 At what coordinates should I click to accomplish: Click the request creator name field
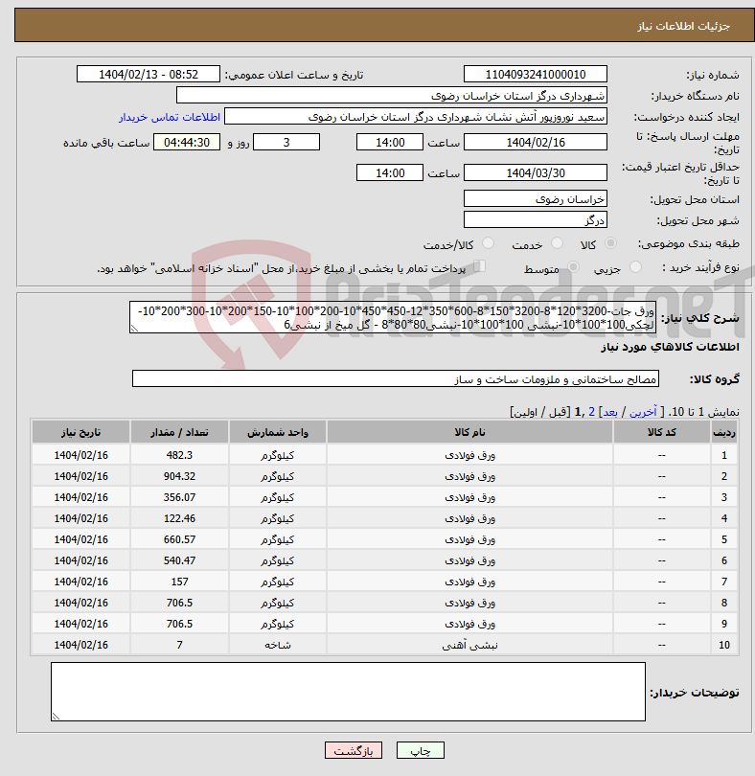tap(416, 117)
